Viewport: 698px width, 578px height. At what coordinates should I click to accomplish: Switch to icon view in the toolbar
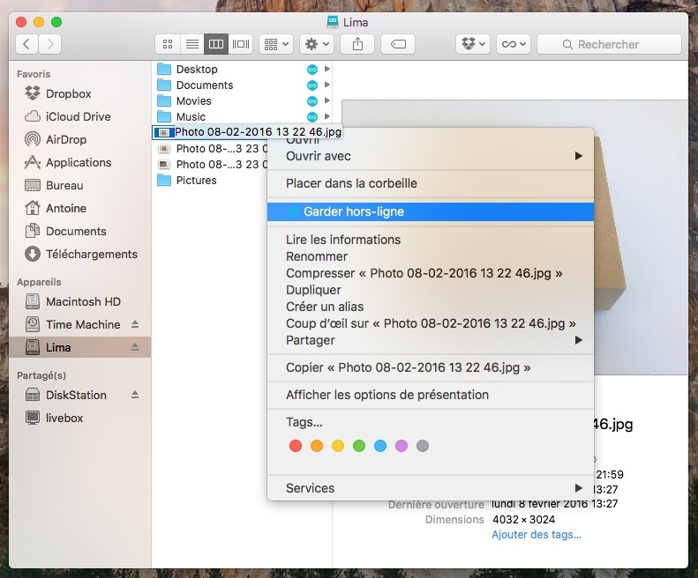(168, 44)
